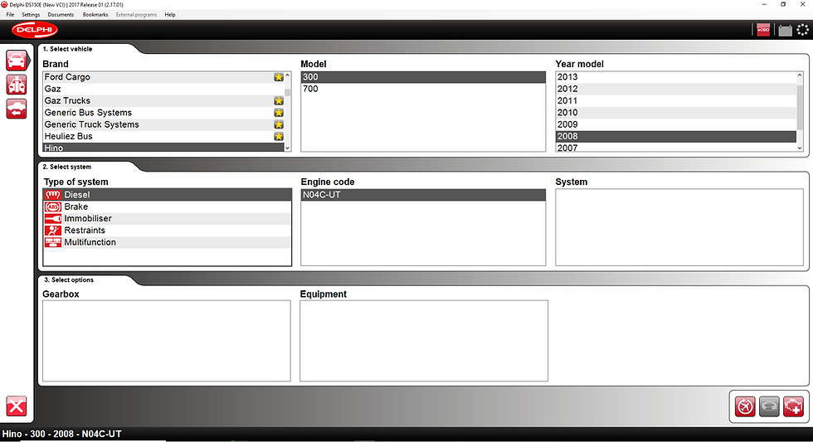Viewport: 813px width, 442px height.
Task: Click the Diesel glow plug icon
Action: click(x=53, y=195)
